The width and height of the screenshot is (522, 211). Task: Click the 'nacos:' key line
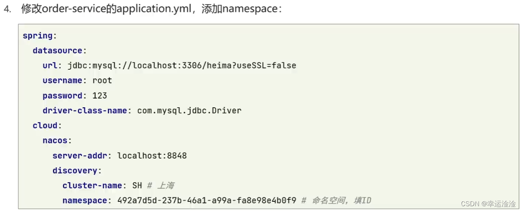(x=57, y=141)
